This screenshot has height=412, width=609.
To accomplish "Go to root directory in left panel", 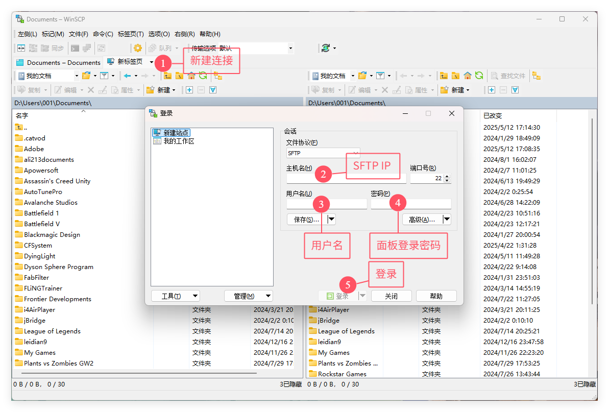I will point(179,76).
